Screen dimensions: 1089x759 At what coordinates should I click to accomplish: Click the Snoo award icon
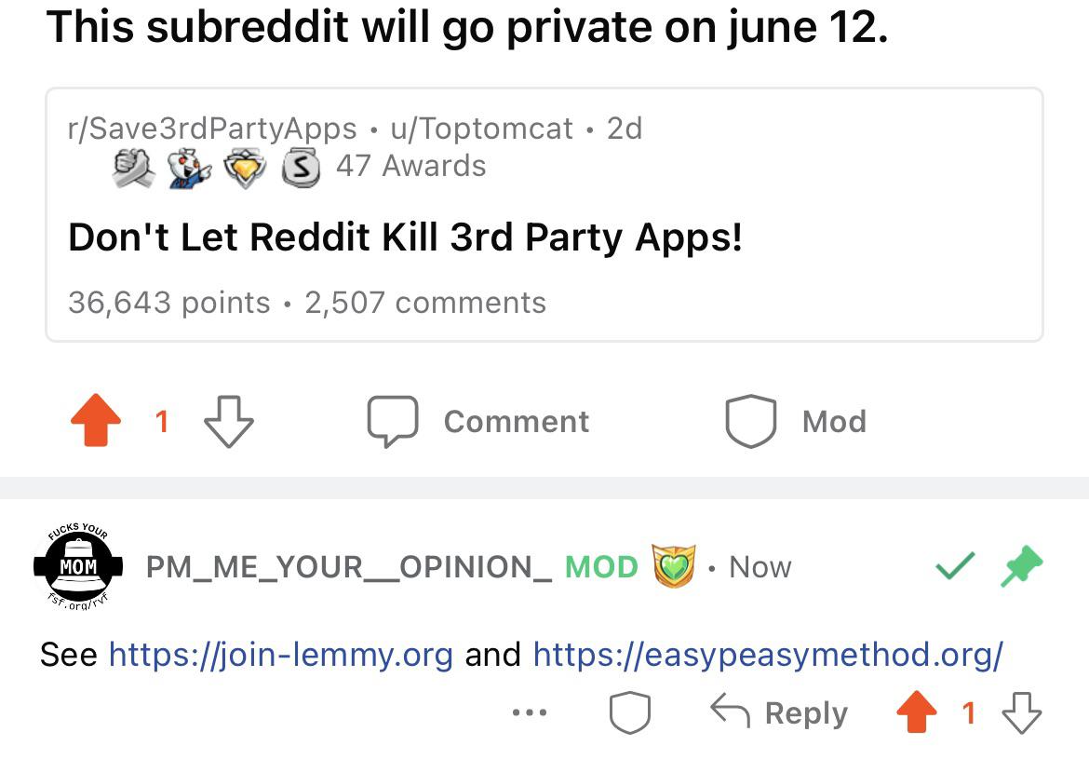click(x=189, y=169)
